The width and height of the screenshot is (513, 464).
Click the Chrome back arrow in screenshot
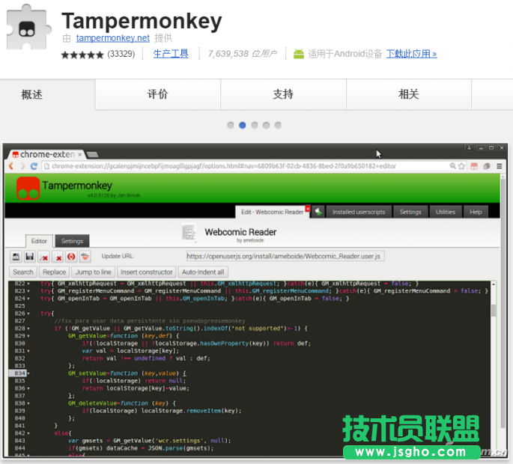(x=12, y=166)
